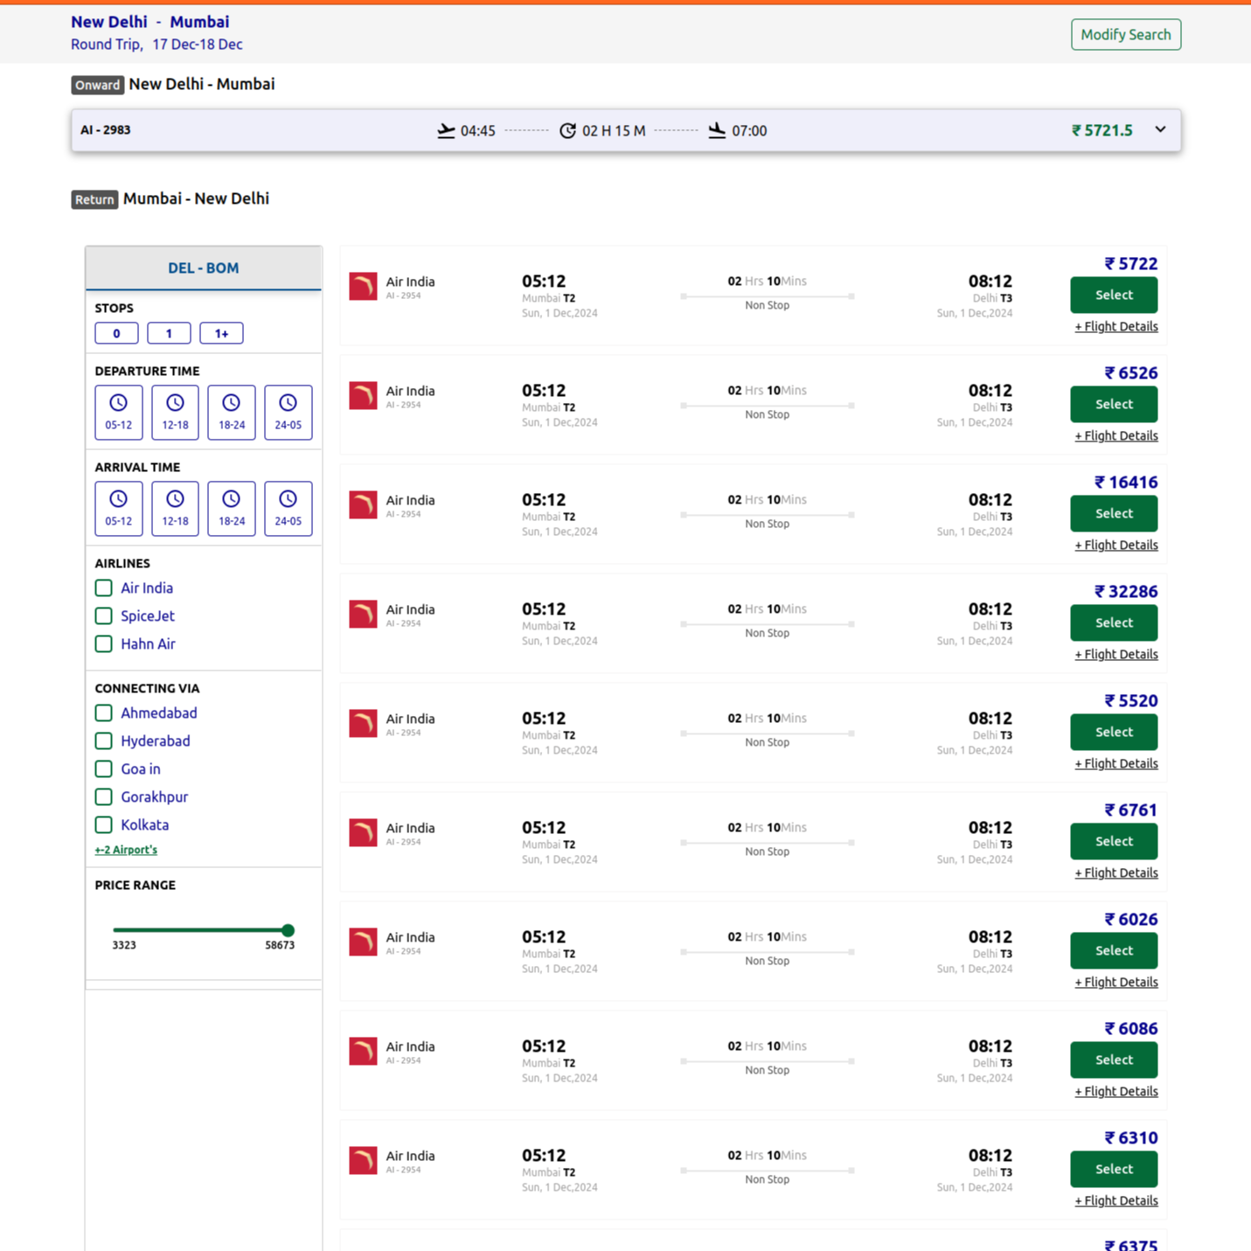Expand Flight Details for ₹ 5722 flight

pos(1116,327)
